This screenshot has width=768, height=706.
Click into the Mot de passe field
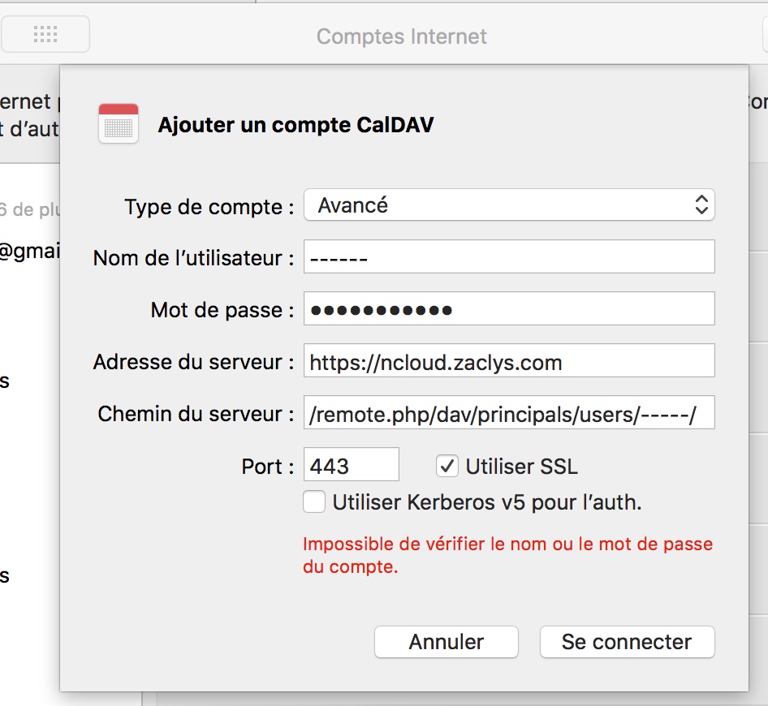(509, 309)
